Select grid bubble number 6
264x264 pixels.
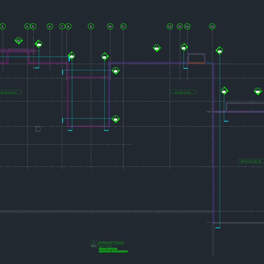click(x=50, y=26)
